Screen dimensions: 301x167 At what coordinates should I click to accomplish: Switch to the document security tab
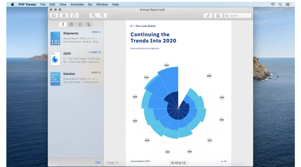pos(88,24)
